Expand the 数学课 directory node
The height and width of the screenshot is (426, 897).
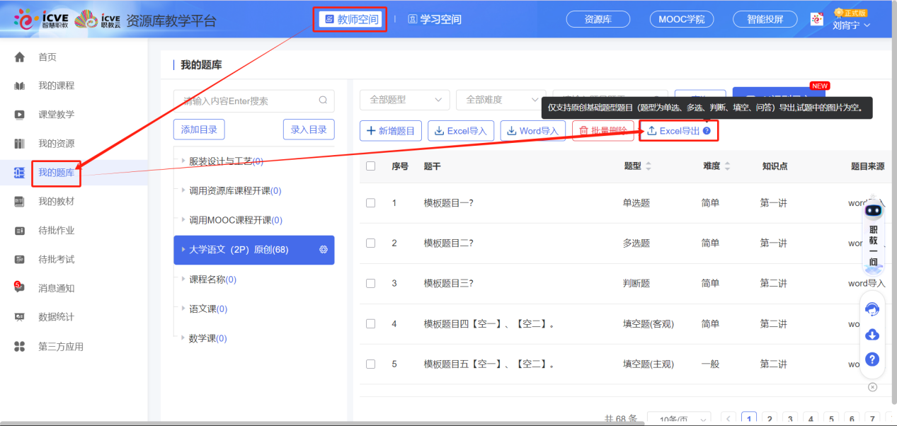[205, 338]
